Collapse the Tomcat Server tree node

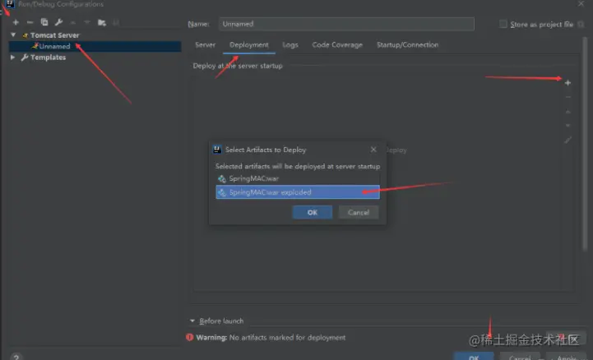13,35
